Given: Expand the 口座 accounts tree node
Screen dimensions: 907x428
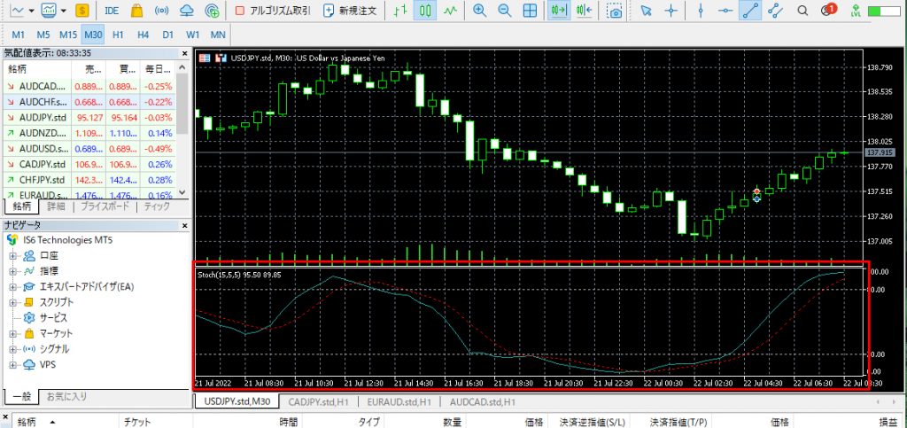Looking at the screenshot, I should [12, 255].
